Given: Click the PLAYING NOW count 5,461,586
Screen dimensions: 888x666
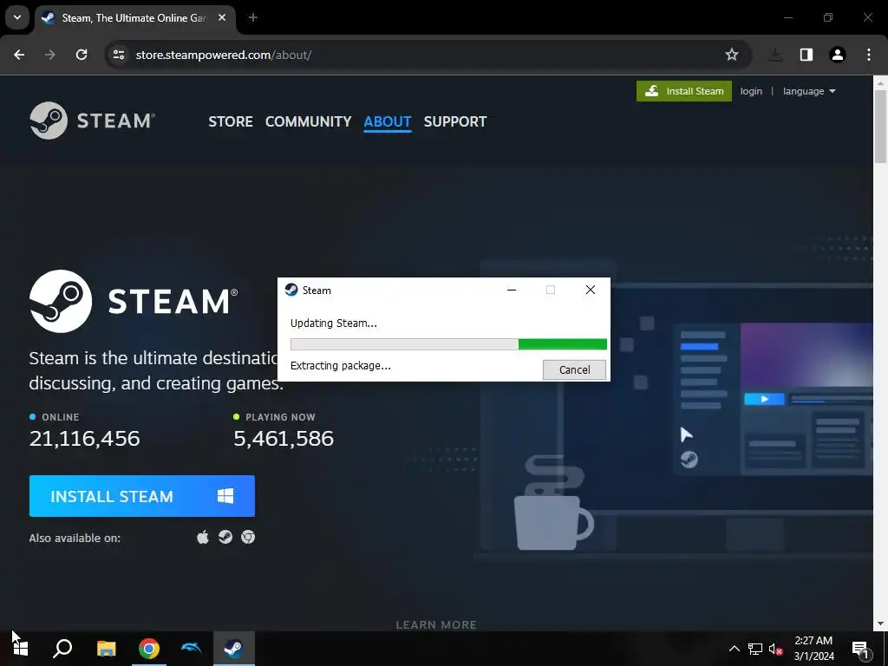Looking at the screenshot, I should 284,438.
